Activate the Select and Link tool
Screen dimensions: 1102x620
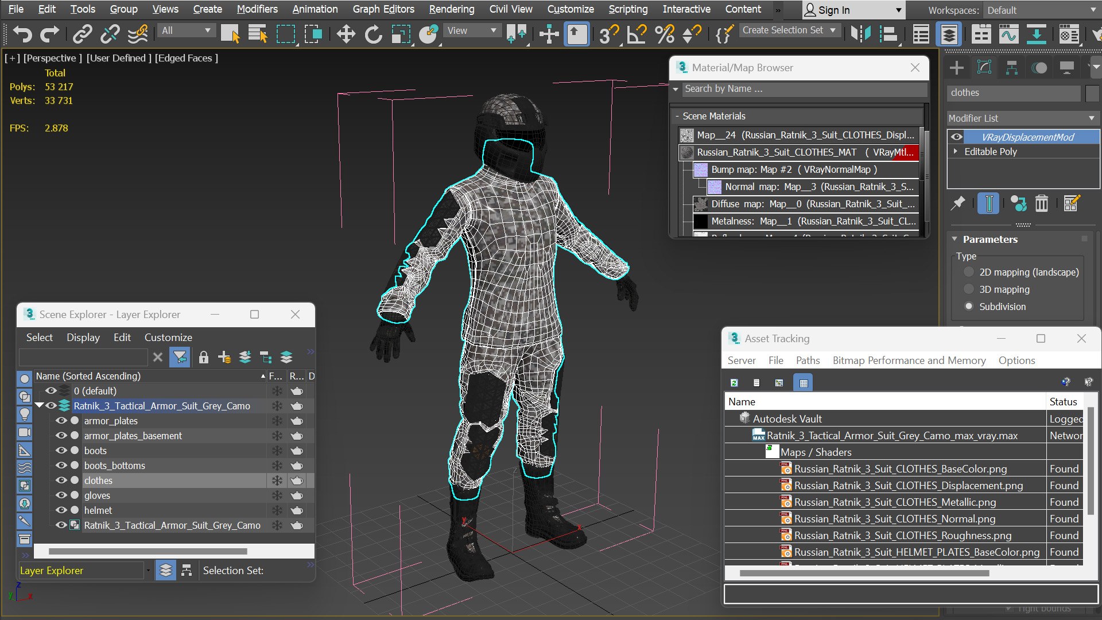[x=82, y=34]
